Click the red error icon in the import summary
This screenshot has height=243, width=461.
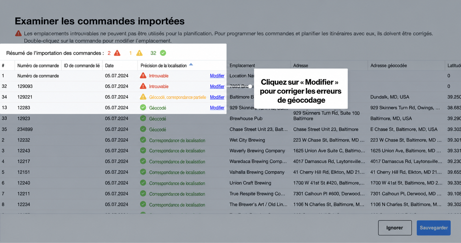[x=117, y=53]
